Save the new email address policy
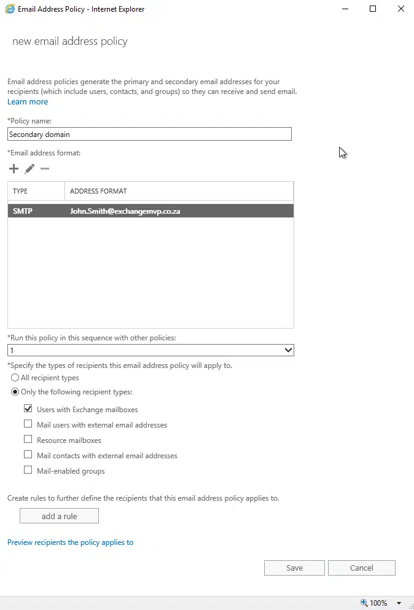The image size is (414, 610). (294, 568)
